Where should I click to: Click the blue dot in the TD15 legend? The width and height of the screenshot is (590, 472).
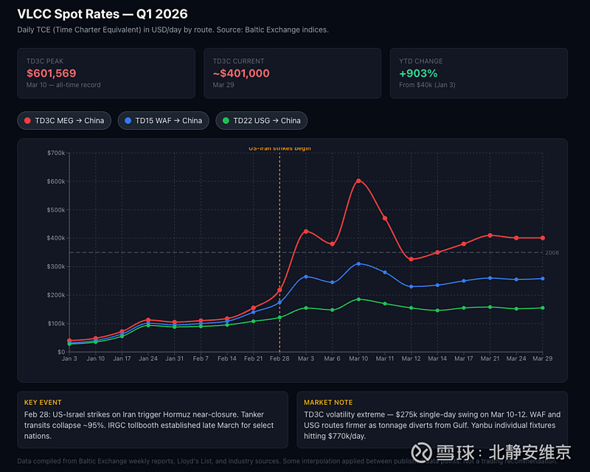(129, 120)
